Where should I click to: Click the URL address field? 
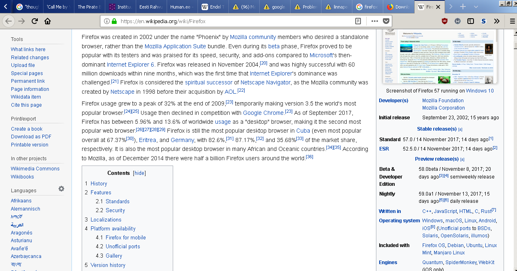point(236,21)
